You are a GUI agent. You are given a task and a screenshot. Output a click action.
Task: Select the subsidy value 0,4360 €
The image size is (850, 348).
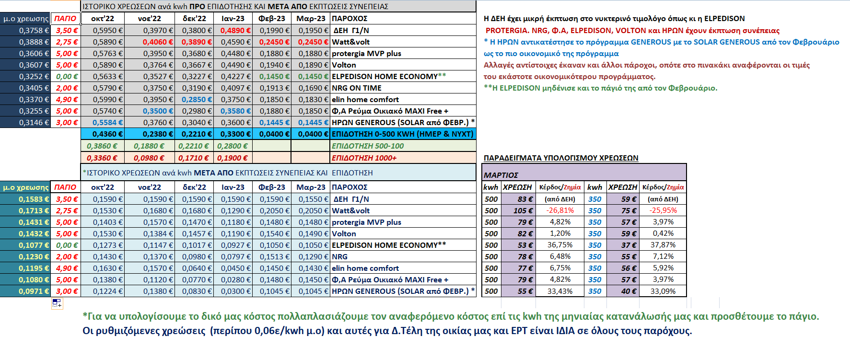pyautogui.click(x=103, y=134)
